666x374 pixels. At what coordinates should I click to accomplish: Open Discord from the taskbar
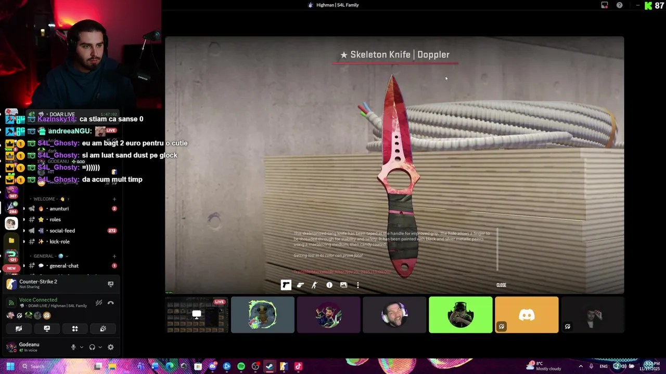(x=212, y=366)
